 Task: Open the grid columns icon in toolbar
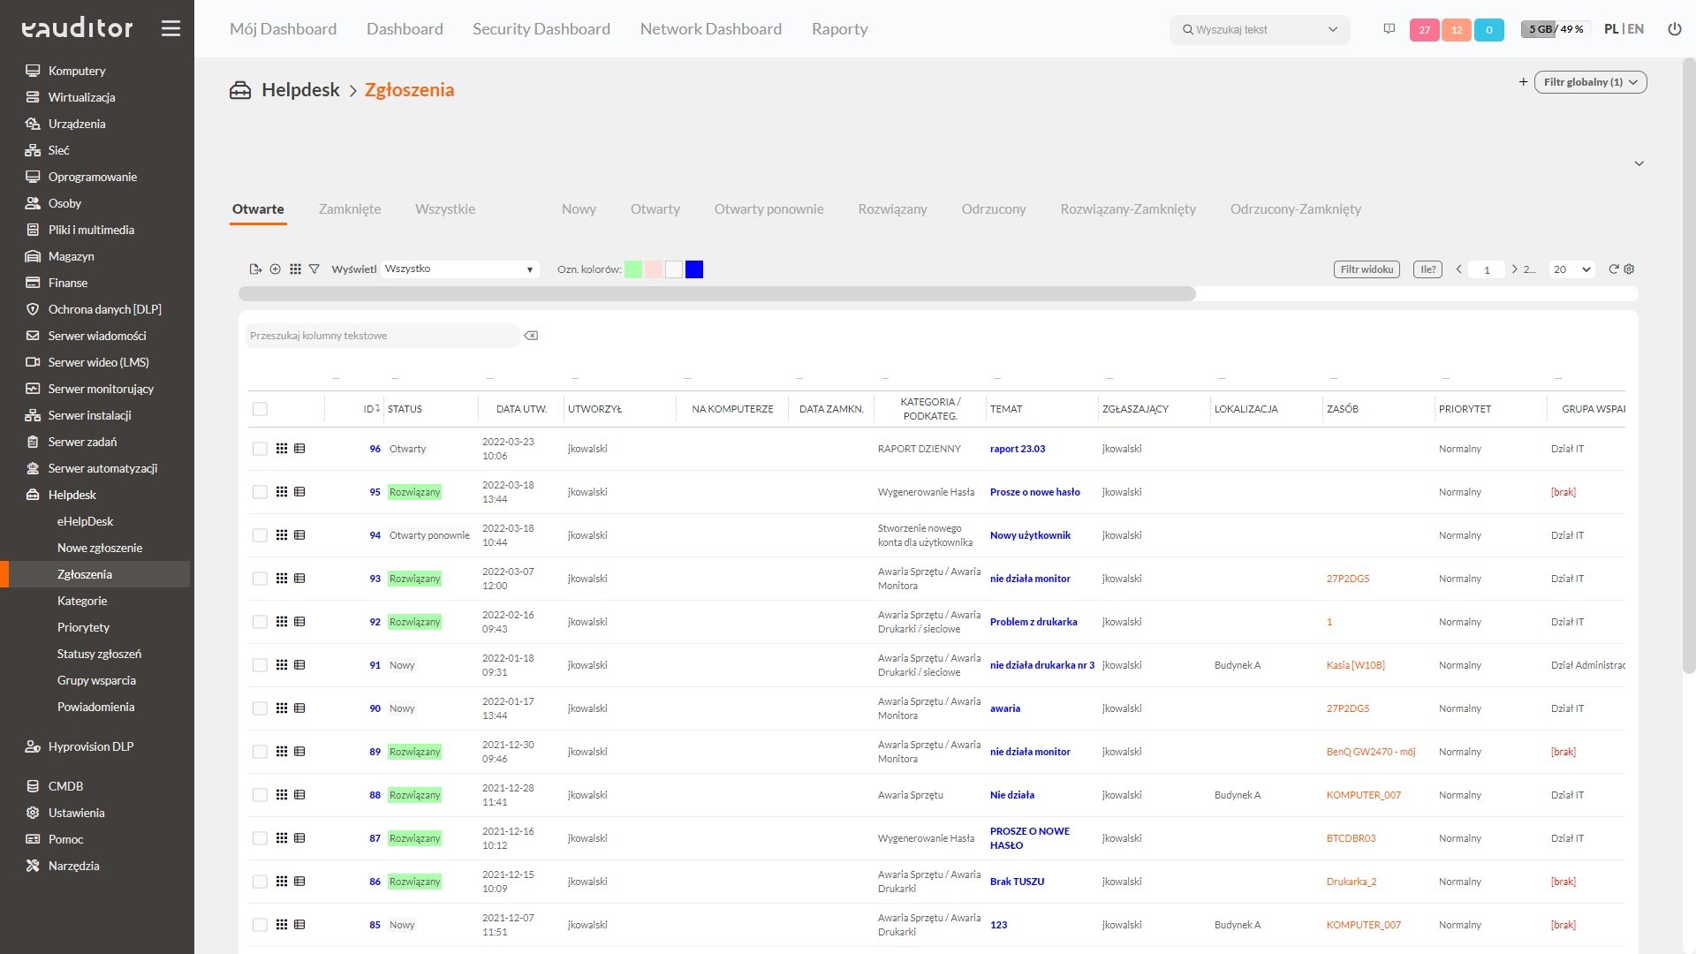(x=295, y=269)
